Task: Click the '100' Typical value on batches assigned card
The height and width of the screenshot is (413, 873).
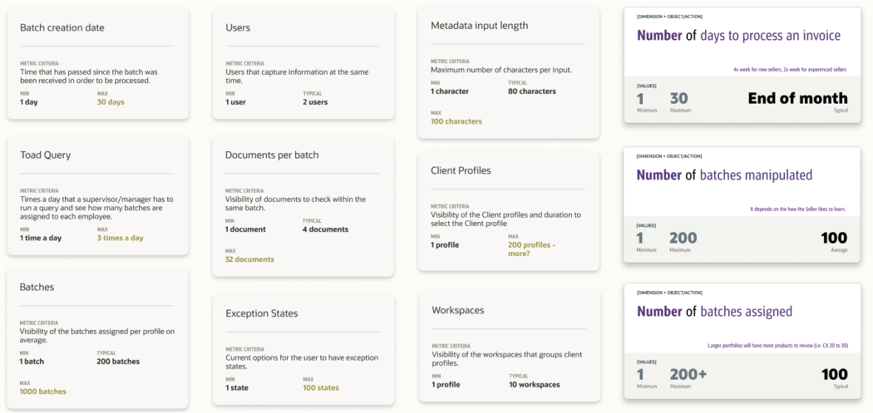Action: pyautogui.click(x=834, y=374)
